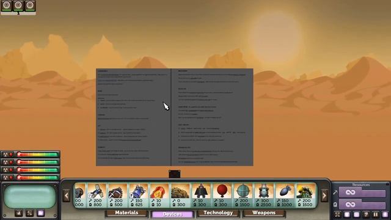This screenshot has width=391, height=220.
Task: Click left icon button below minimap
Action: pos(19,213)
